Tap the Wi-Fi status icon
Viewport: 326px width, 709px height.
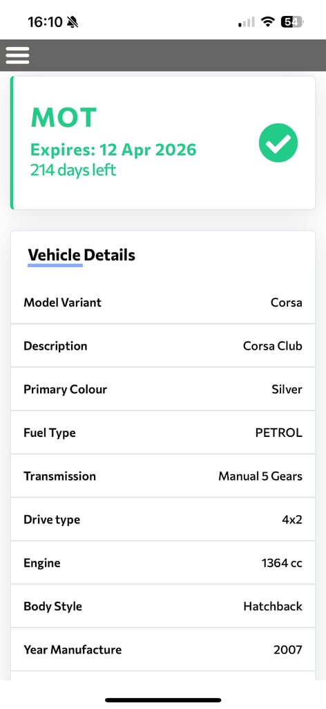point(268,21)
